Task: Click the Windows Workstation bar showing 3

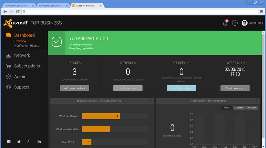Action: coord(96,129)
